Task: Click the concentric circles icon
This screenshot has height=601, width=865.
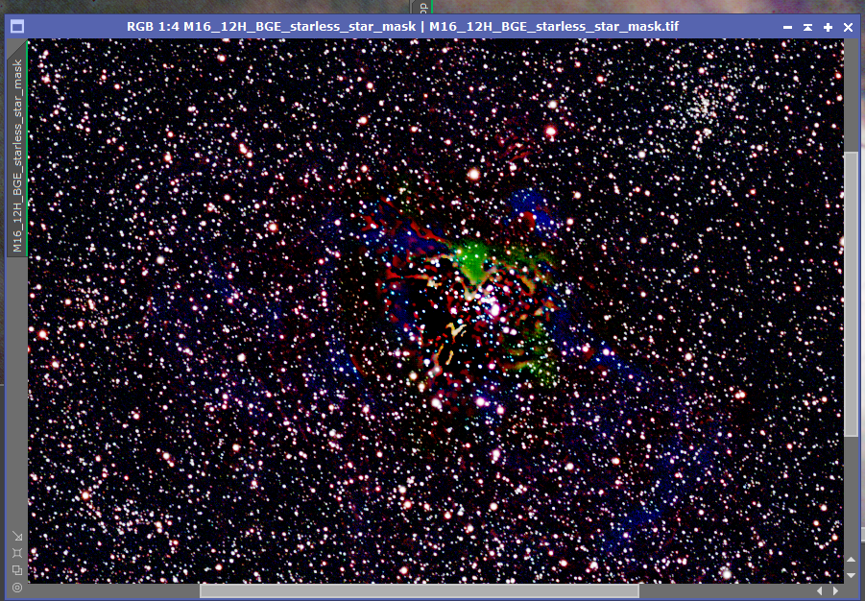Action: (17, 588)
